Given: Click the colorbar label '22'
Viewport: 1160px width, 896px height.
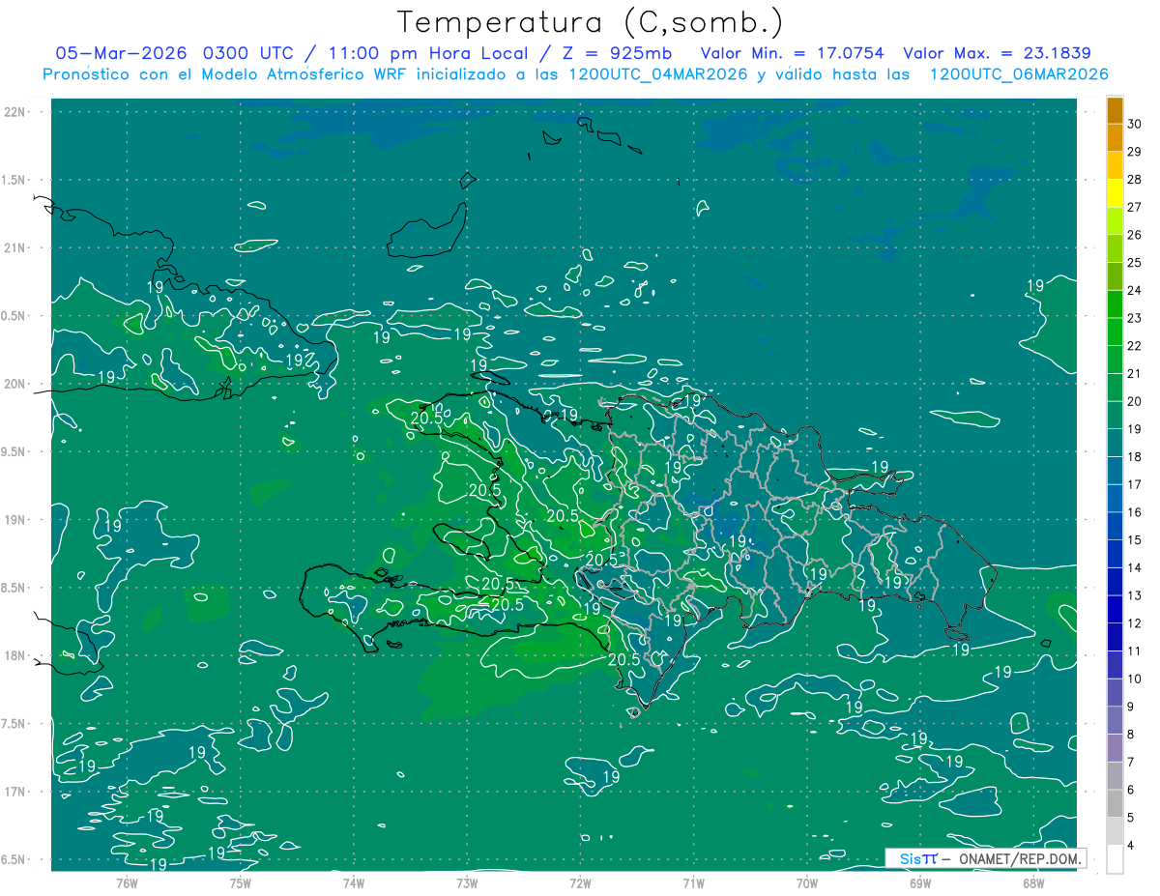Looking at the screenshot, I should coord(1135,346).
